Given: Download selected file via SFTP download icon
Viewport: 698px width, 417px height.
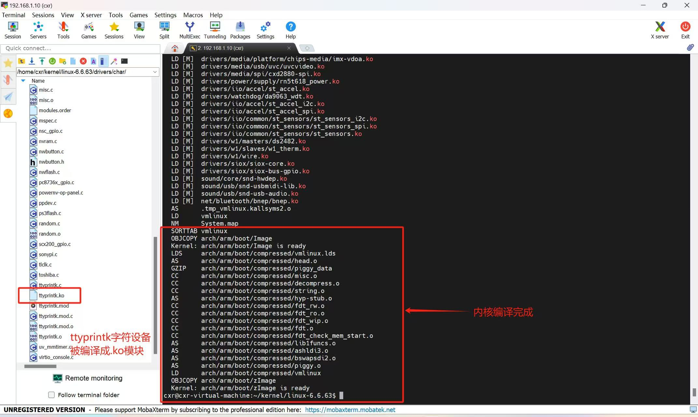Looking at the screenshot, I should 32,61.
